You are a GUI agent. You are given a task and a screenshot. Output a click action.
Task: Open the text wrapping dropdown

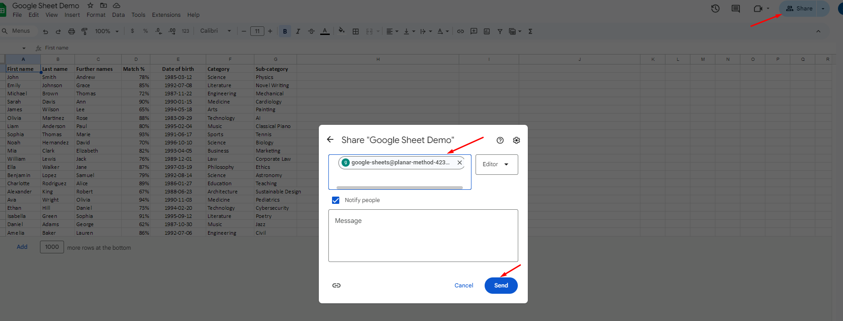coord(426,31)
